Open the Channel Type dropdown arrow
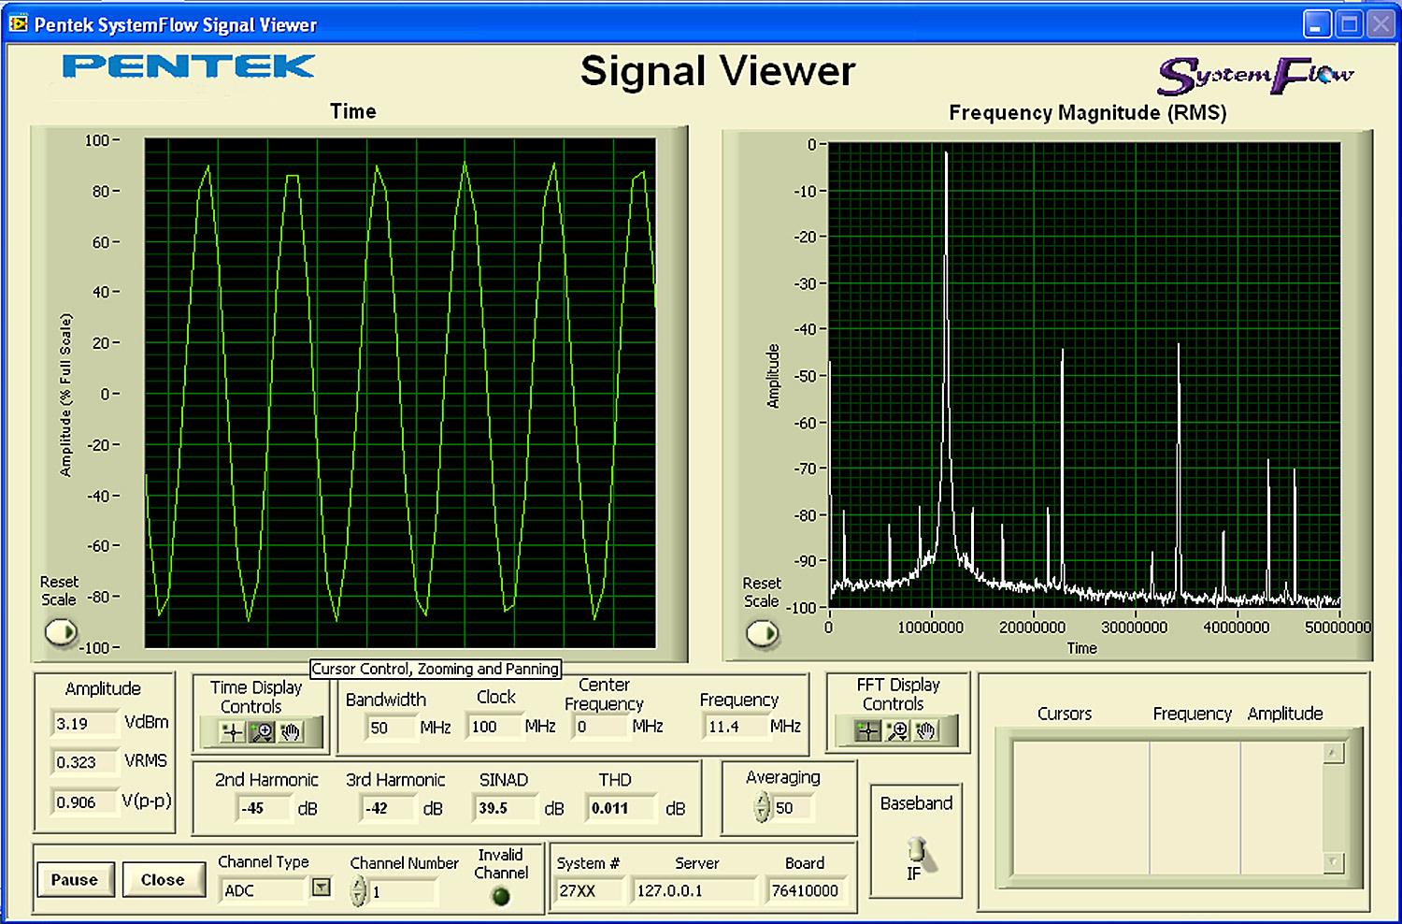Image resolution: width=1402 pixels, height=924 pixels. pos(322,888)
